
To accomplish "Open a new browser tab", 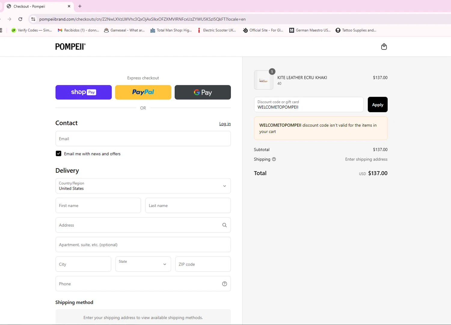I will coord(80,6).
